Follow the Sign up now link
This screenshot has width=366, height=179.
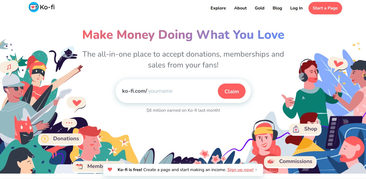240,170
